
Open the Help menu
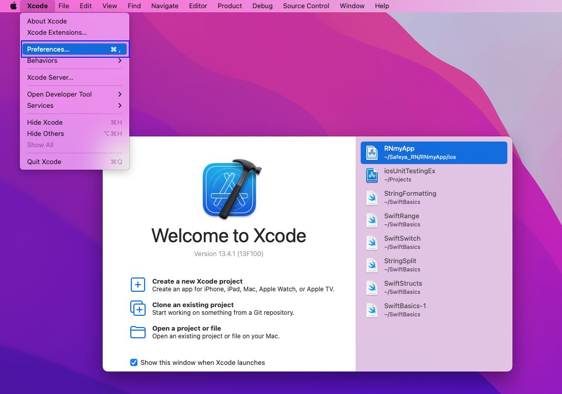[382, 6]
